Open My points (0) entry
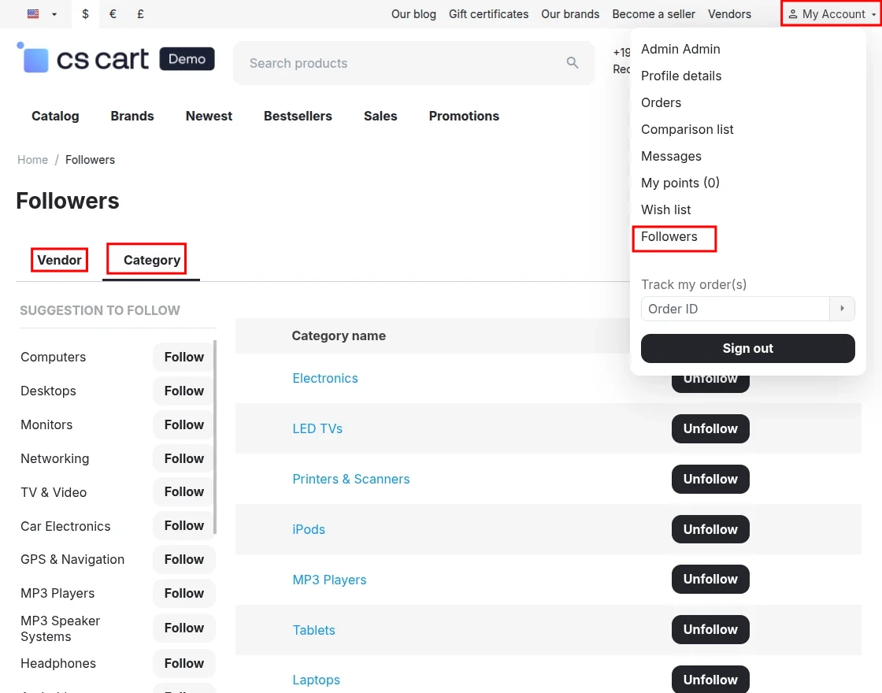Image resolution: width=882 pixels, height=693 pixels. click(x=680, y=183)
